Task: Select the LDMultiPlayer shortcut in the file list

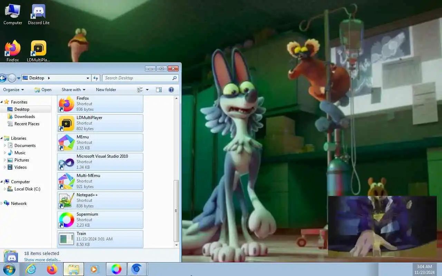Action: pos(100,123)
